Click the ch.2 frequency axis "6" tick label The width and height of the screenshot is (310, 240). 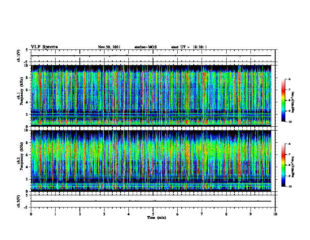(x=27, y=155)
